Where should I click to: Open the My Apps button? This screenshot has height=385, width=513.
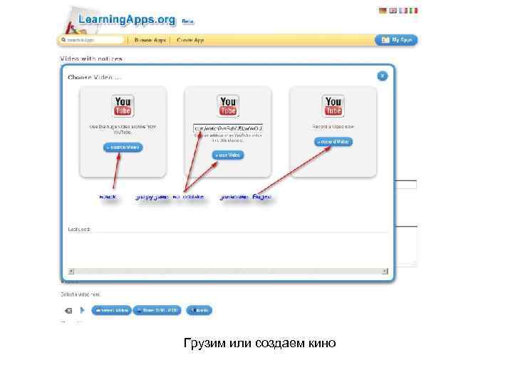(396, 40)
